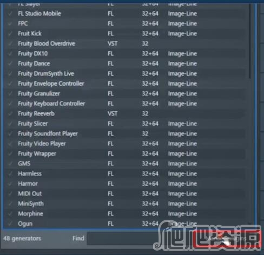Select the Ogun plugin name
264x255 pixels.
tap(25, 224)
